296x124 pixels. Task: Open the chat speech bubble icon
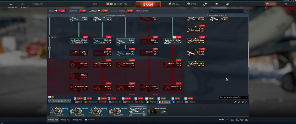click(x=242, y=120)
